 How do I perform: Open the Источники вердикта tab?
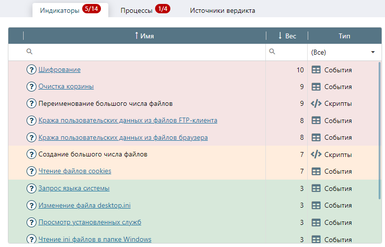pos(223,10)
